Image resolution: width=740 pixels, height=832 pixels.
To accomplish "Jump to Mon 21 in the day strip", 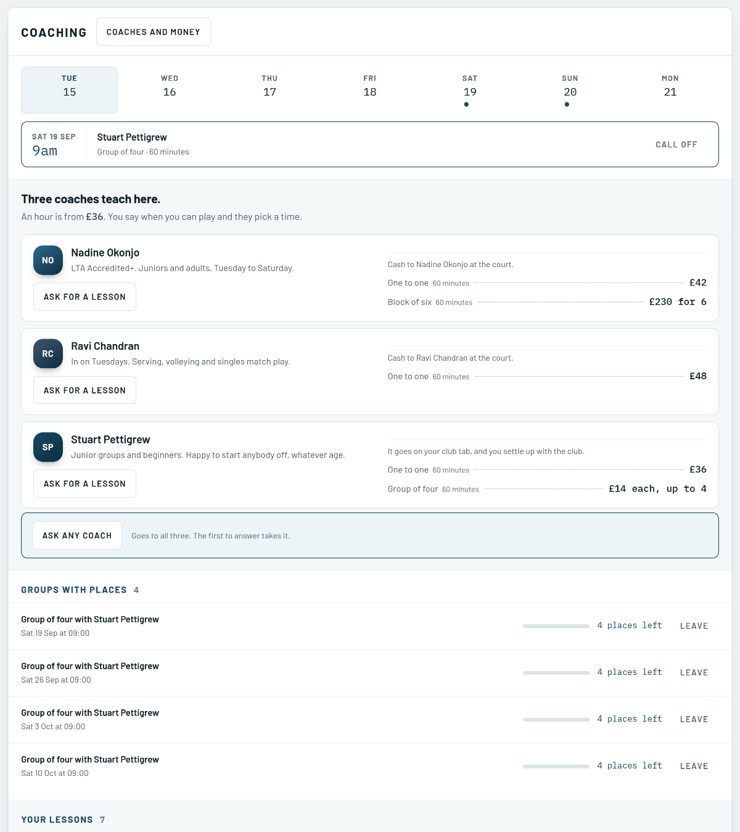I will click(670, 90).
